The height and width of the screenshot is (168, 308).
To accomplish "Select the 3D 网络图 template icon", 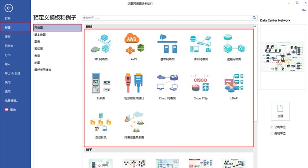I will 101,44.
